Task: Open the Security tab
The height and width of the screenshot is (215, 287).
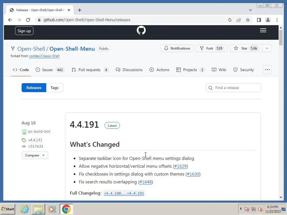Action: click(x=244, y=70)
